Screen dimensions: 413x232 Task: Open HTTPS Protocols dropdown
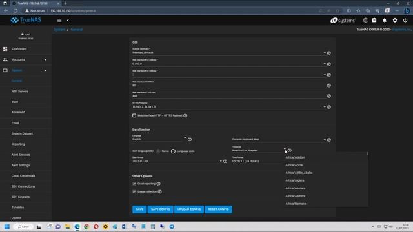click(325, 107)
